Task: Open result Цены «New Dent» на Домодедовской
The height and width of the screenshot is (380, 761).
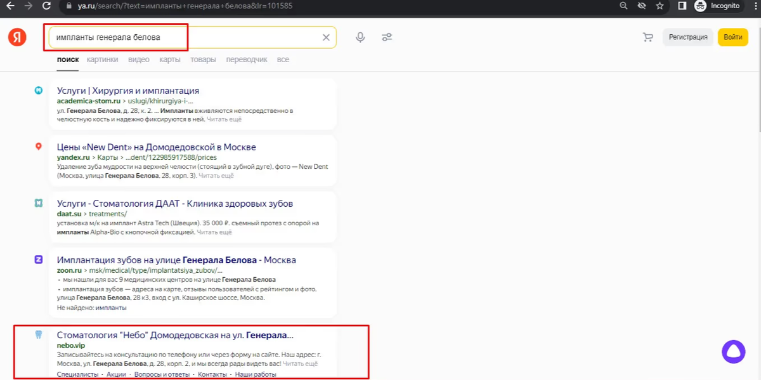Action: [x=157, y=147]
